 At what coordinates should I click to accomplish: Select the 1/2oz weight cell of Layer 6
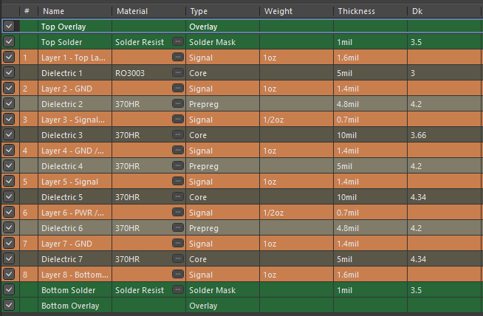coord(274,213)
